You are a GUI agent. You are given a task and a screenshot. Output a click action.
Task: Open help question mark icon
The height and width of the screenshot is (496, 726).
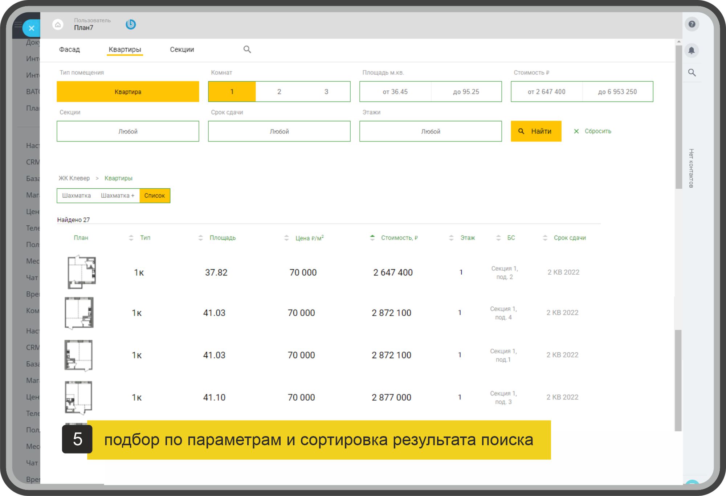point(692,24)
